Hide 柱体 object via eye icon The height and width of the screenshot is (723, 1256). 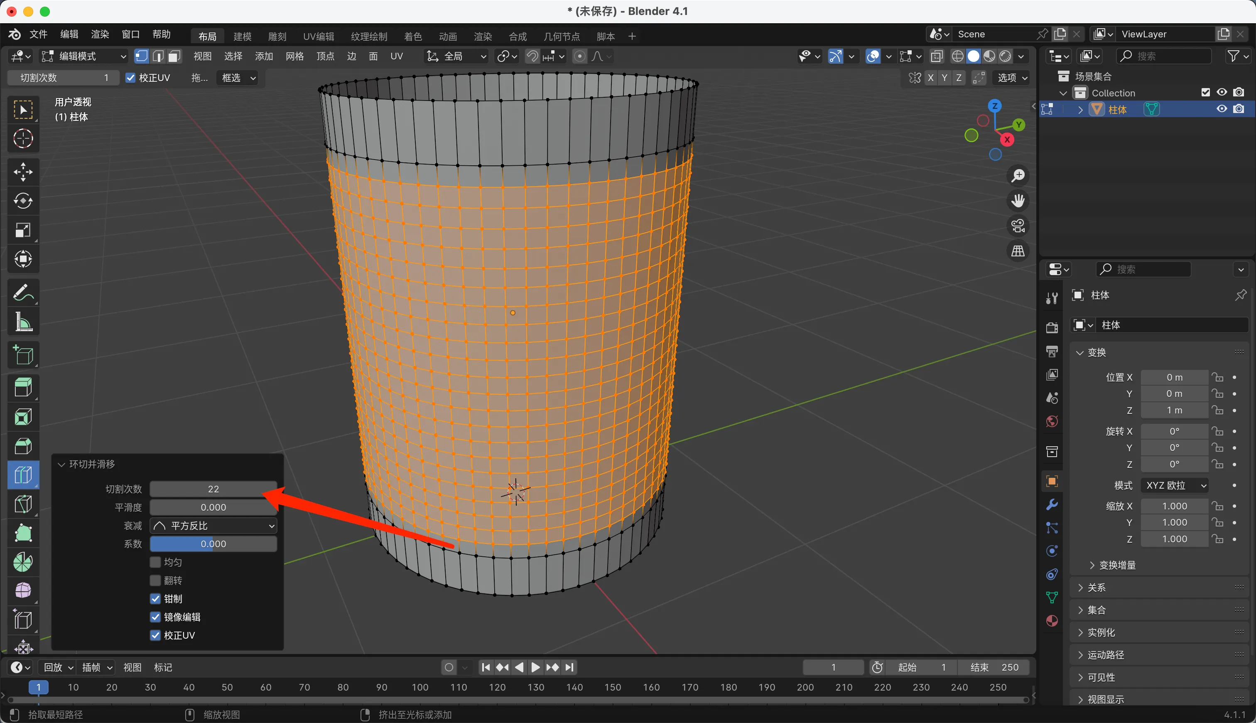[1222, 109]
